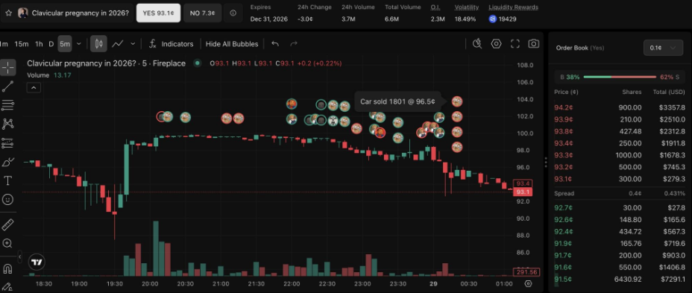Click the Liquidity Rewards token icon
The image size is (692, 293).
pos(493,19)
